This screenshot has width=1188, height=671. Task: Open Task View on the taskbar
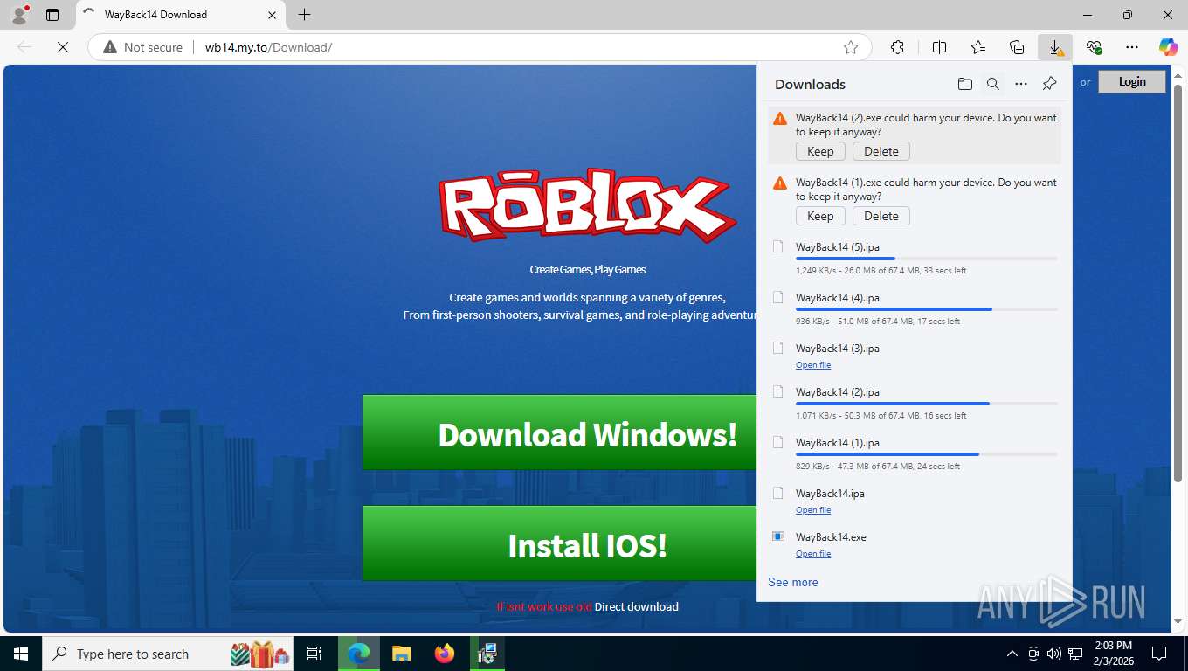tap(315, 654)
